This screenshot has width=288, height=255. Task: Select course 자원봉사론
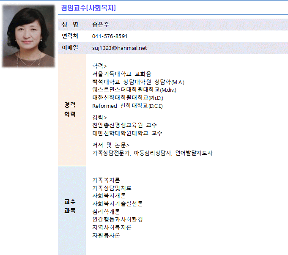pos(106,236)
